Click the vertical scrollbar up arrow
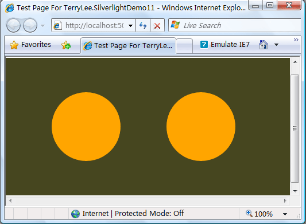The image size is (306, 224). pyautogui.click(x=295, y=62)
